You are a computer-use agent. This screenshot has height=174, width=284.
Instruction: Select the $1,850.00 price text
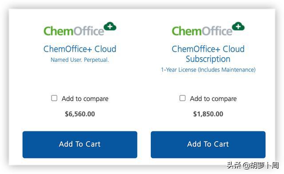(x=208, y=114)
